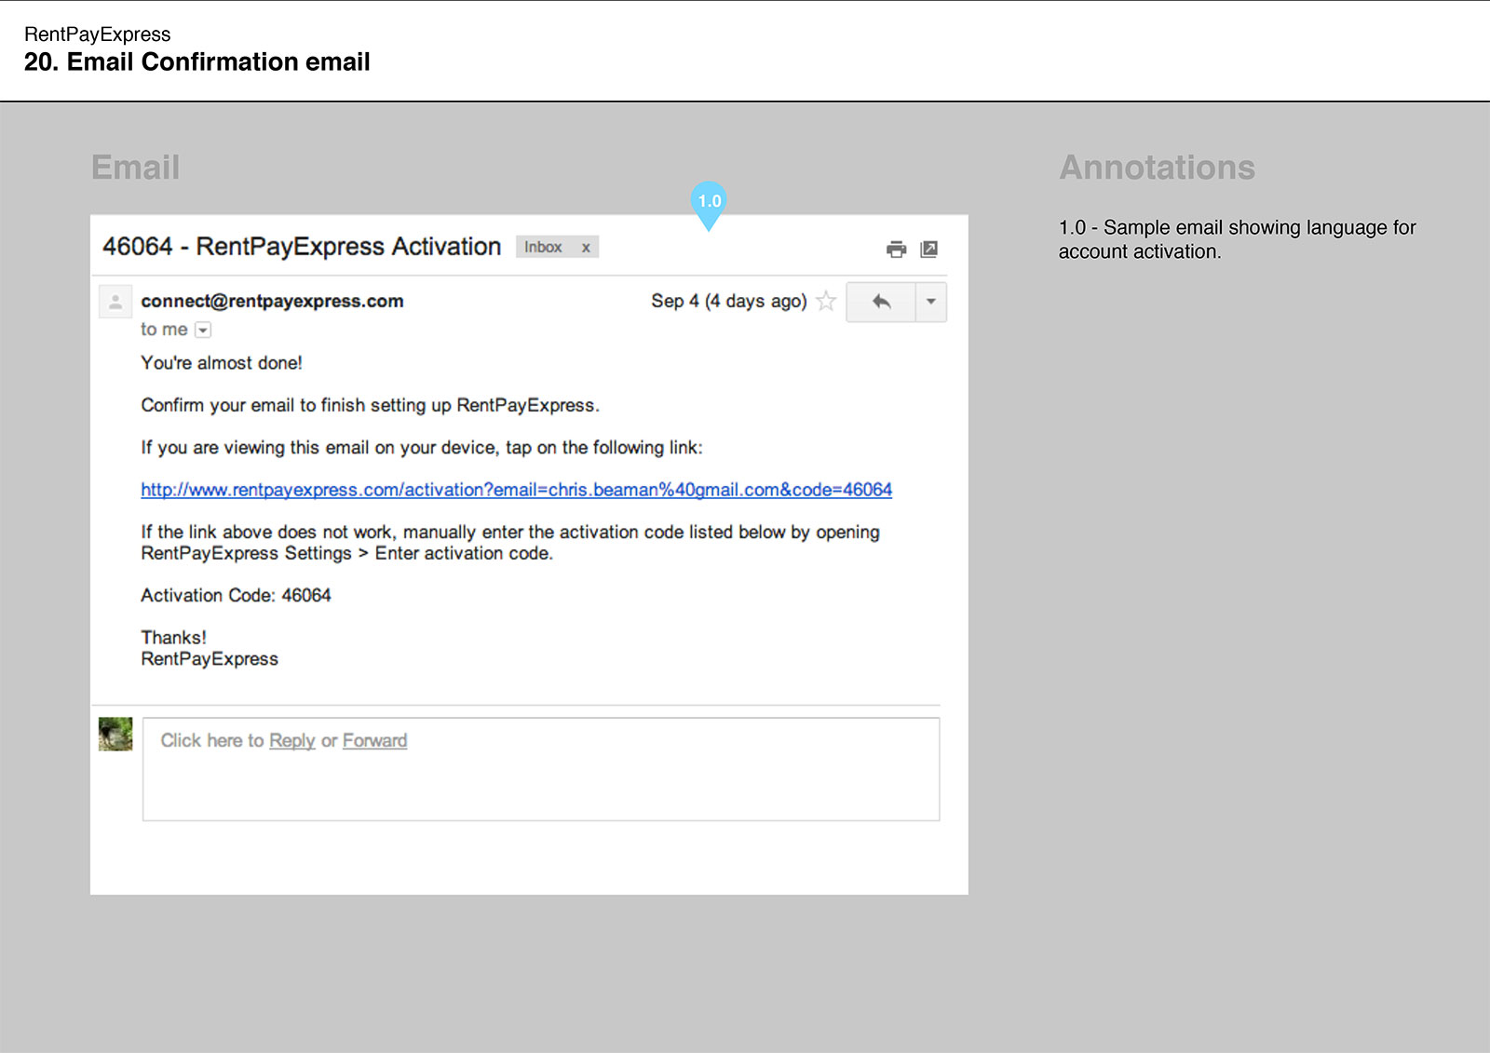The image size is (1490, 1053).
Task: Click the Reply link in reply box
Action: [x=292, y=740]
